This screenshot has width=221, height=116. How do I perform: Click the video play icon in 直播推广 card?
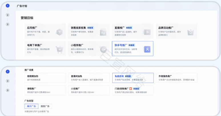(x=147, y=32)
